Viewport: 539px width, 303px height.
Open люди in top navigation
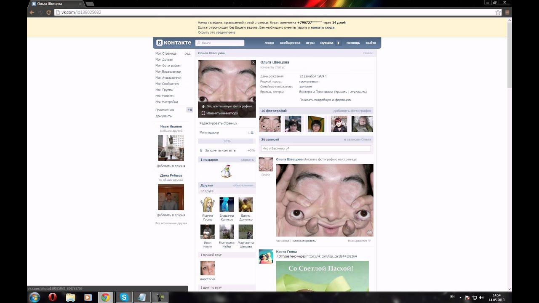tap(269, 43)
